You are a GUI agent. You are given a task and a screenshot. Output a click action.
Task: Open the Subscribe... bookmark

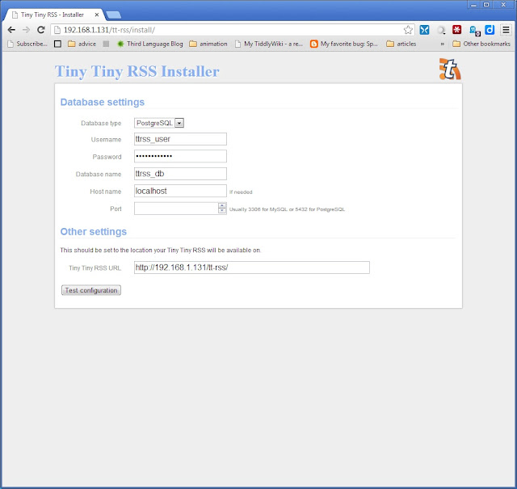point(27,44)
